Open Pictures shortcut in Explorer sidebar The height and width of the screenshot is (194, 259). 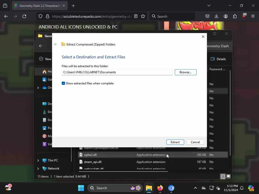click(x=47, y=128)
